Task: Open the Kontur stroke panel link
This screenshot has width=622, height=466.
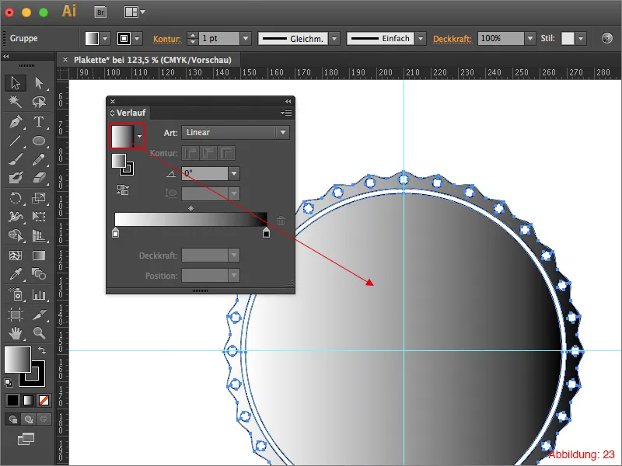Action: point(167,39)
